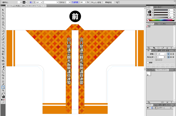The image size is (176, 116).
Task: Select projecting cap in stroke panel
Action: [173, 54]
